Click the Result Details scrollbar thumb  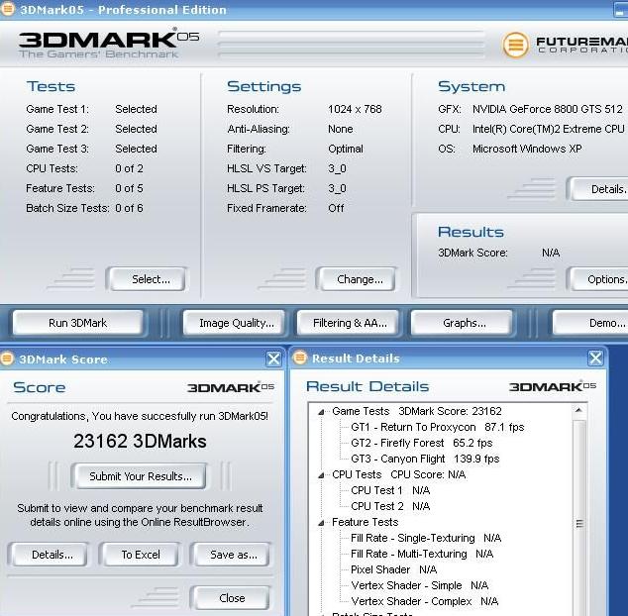pyautogui.click(x=578, y=523)
